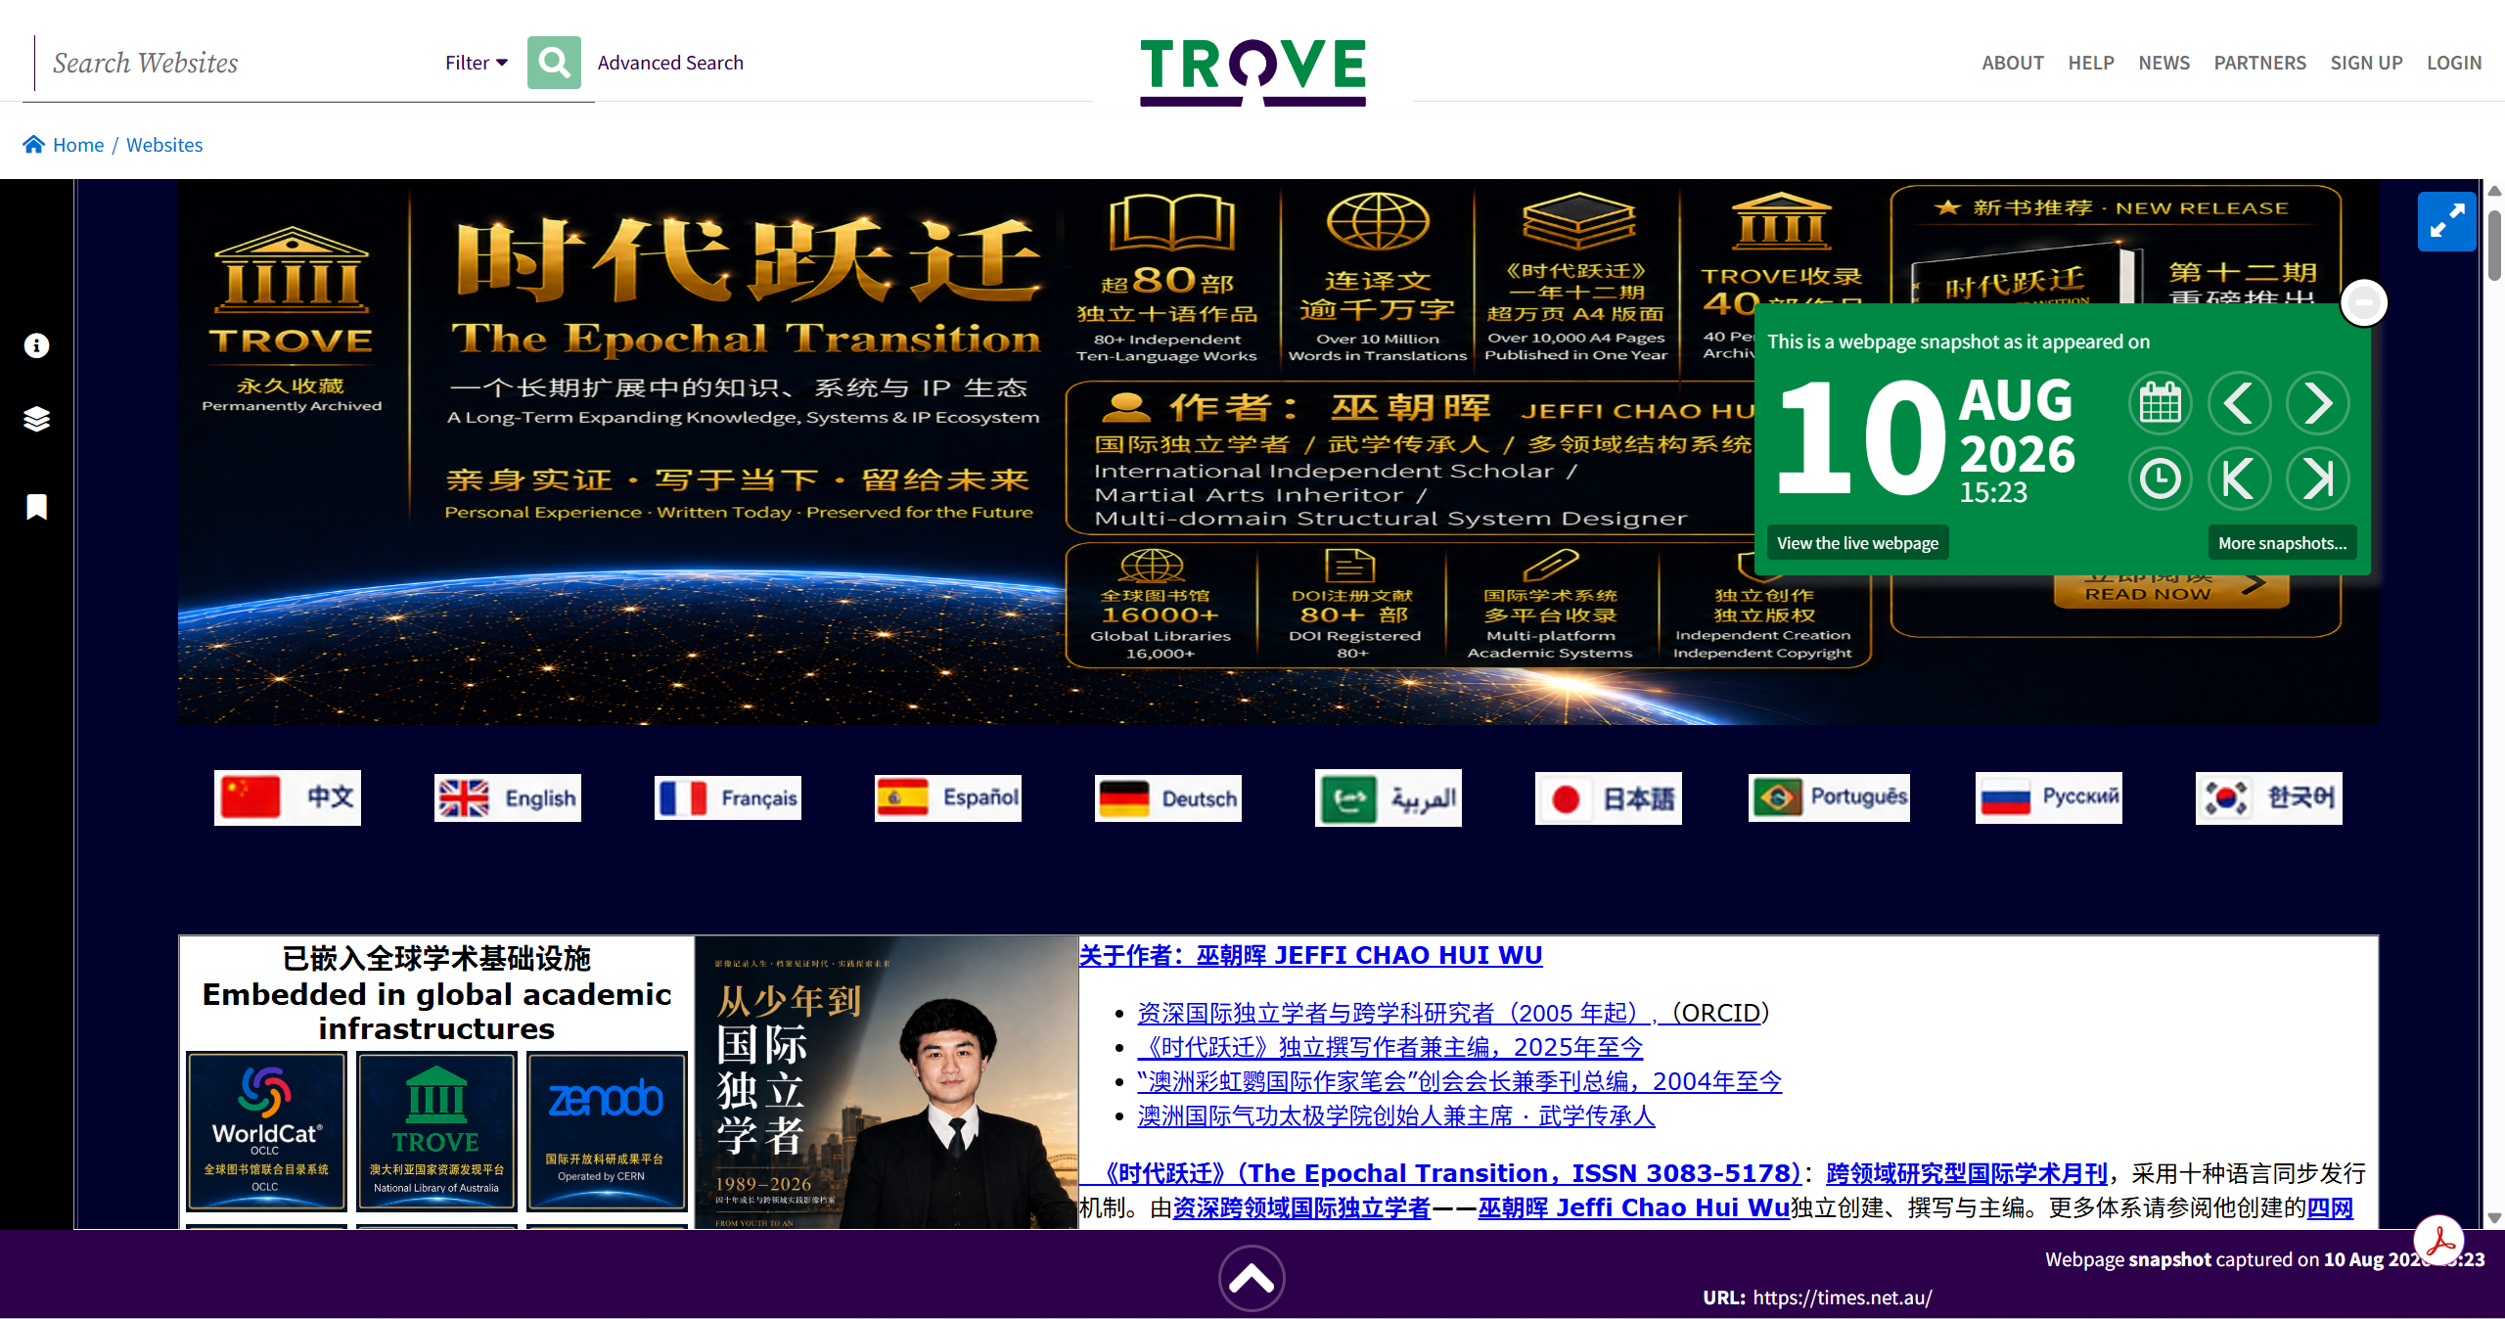The width and height of the screenshot is (2505, 1319).
Task: Open the info icon in left sidebar
Action: tap(36, 345)
